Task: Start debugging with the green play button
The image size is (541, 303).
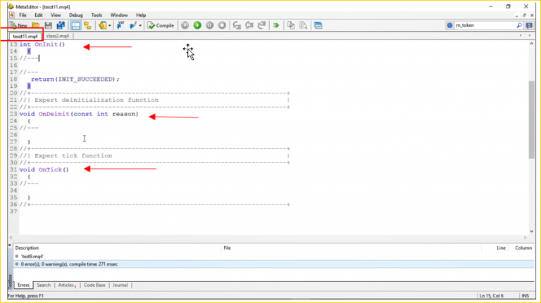Action: point(197,25)
